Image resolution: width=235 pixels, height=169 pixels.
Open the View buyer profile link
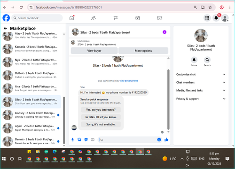129,81
